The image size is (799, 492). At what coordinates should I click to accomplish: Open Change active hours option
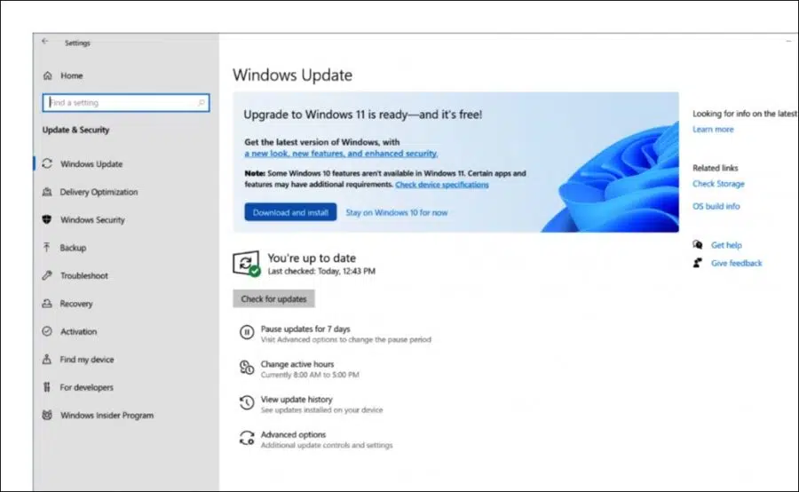[x=297, y=364]
